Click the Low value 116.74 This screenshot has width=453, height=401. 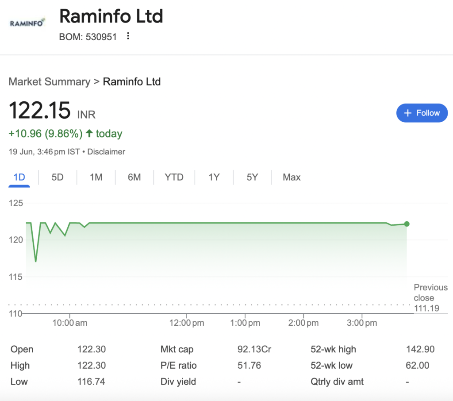coord(91,382)
